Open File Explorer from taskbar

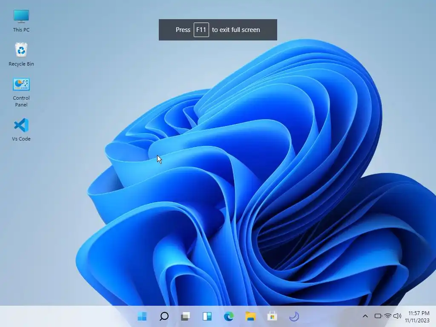[x=250, y=316]
